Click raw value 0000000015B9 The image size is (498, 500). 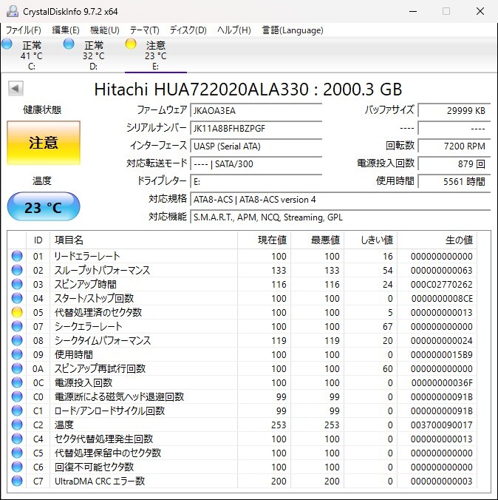point(442,354)
